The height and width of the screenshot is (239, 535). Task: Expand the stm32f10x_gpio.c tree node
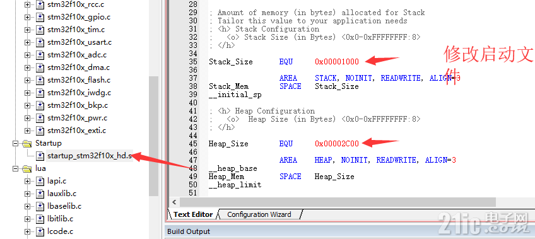27,18
